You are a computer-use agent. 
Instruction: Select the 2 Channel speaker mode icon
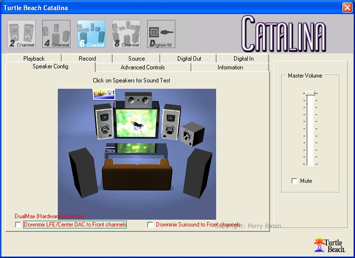(x=21, y=34)
